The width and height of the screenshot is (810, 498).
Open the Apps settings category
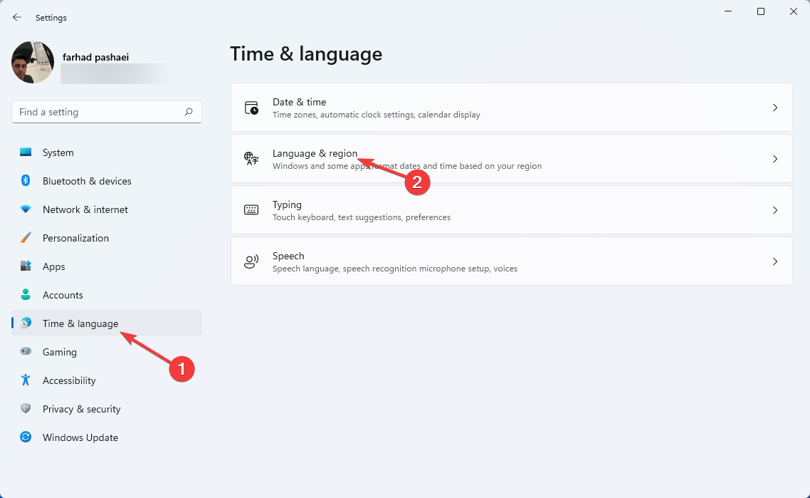point(107,266)
